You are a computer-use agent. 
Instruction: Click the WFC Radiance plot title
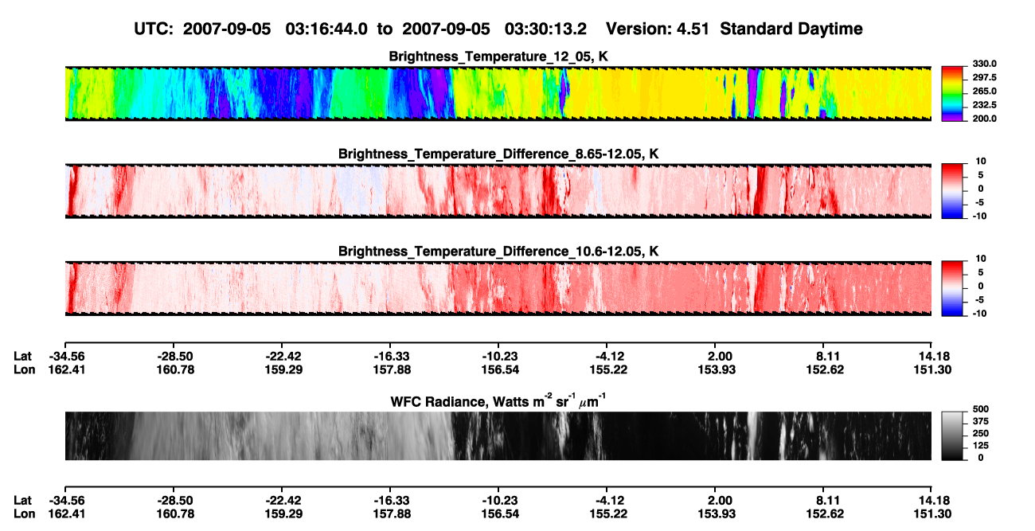(x=498, y=400)
